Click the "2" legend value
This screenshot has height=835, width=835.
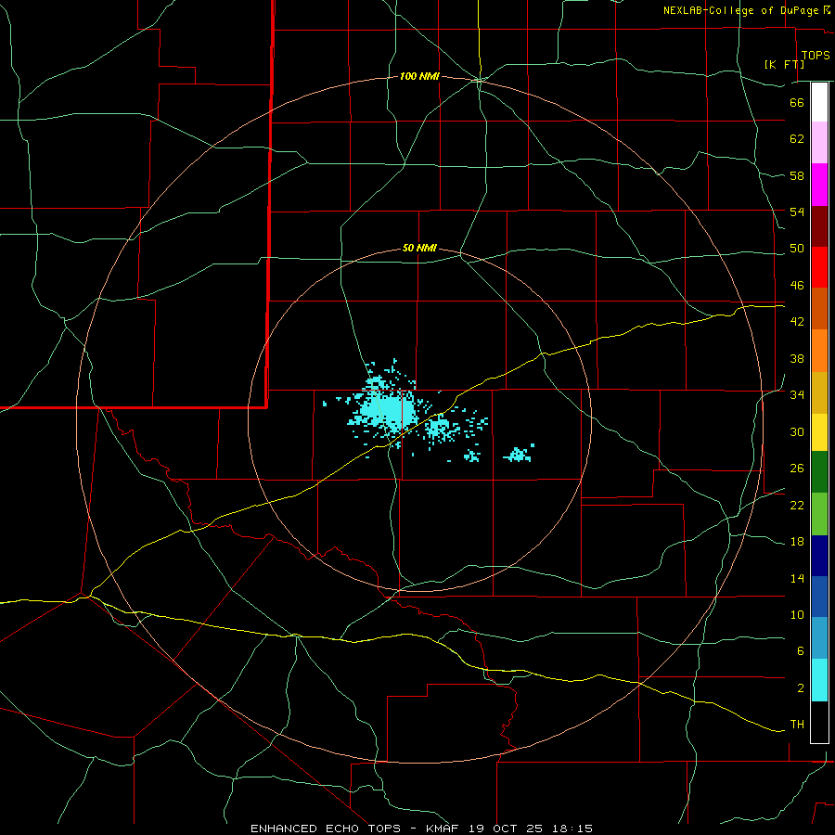800,688
